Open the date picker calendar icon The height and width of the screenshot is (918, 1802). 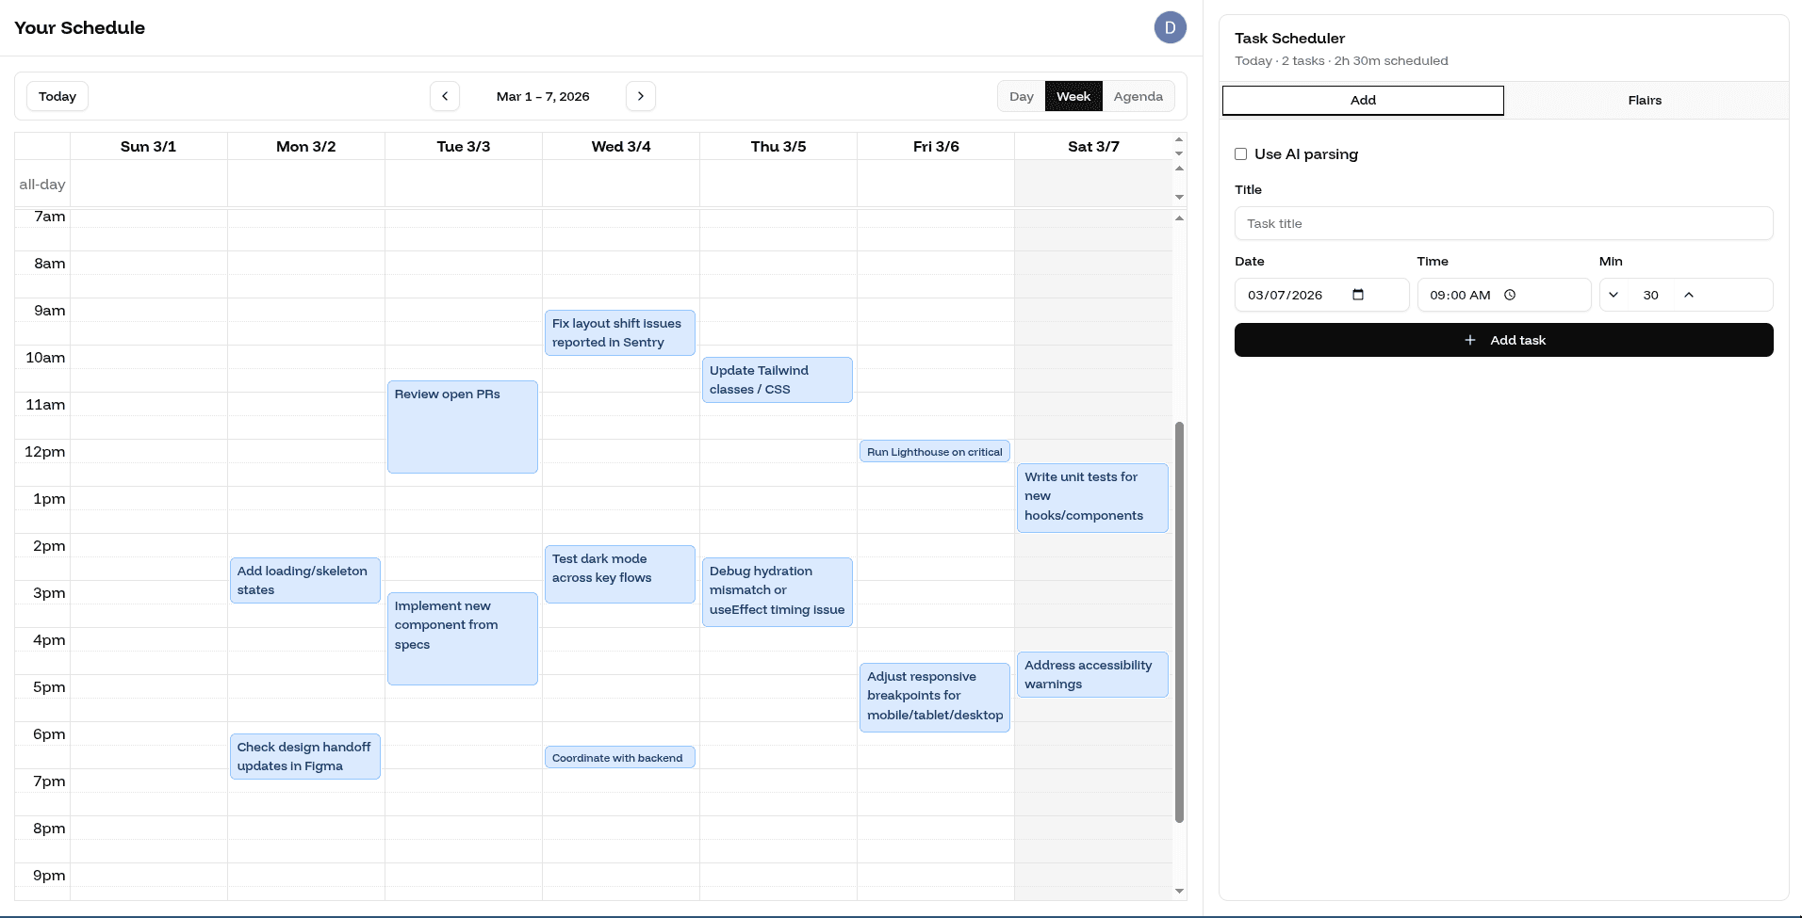pyautogui.click(x=1358, y=295)
